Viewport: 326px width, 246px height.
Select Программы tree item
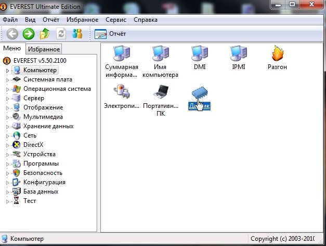[x=35, y=163]
